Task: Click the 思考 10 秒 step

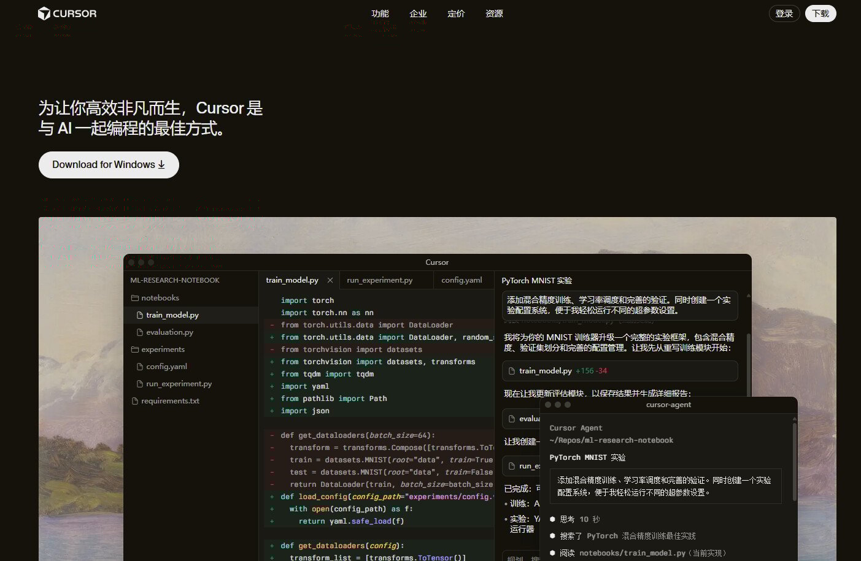Action: coord(574,519)
